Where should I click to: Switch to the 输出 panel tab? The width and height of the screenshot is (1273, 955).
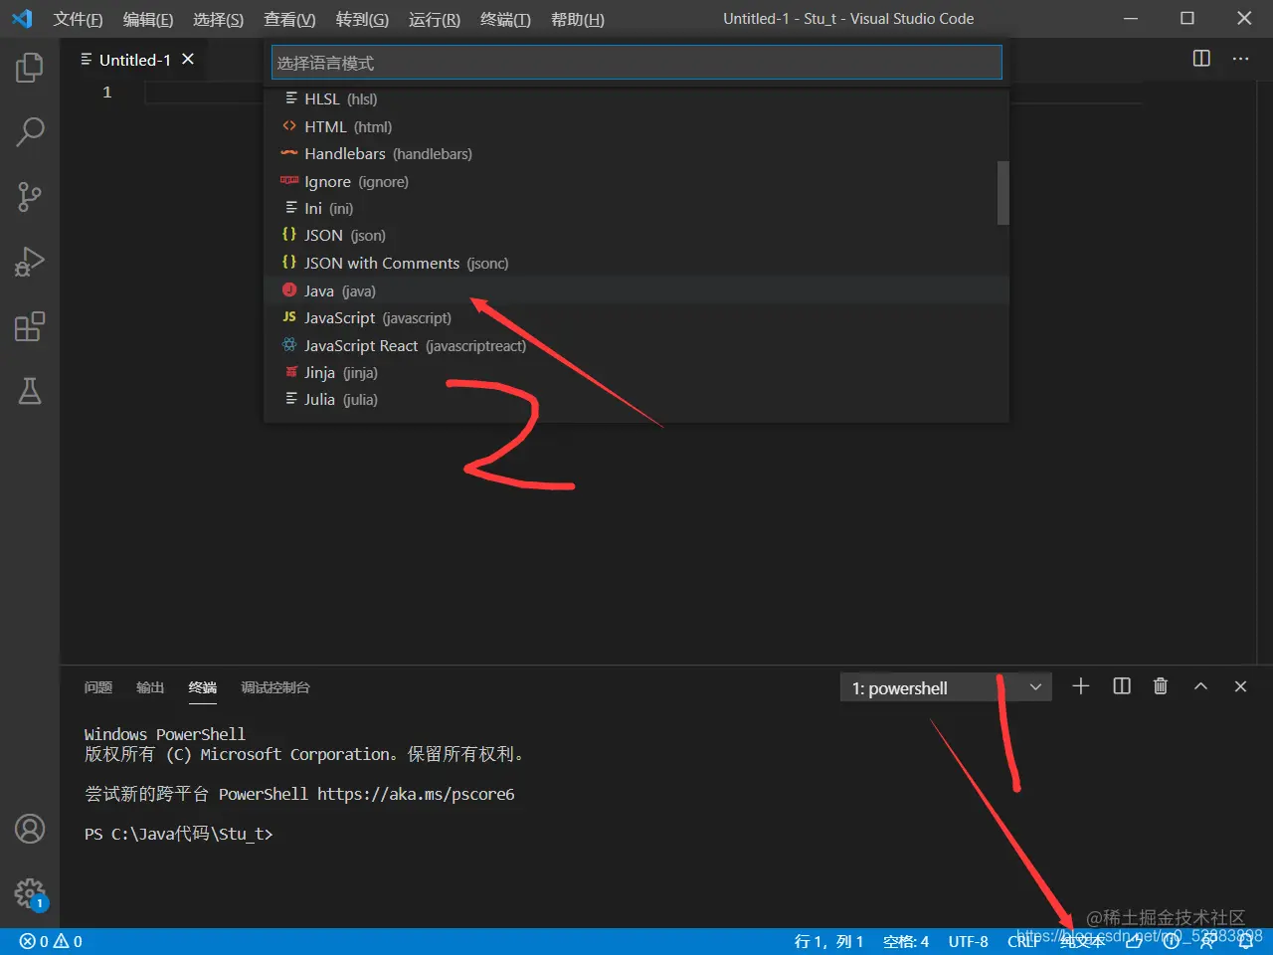[x=150, y=687]
